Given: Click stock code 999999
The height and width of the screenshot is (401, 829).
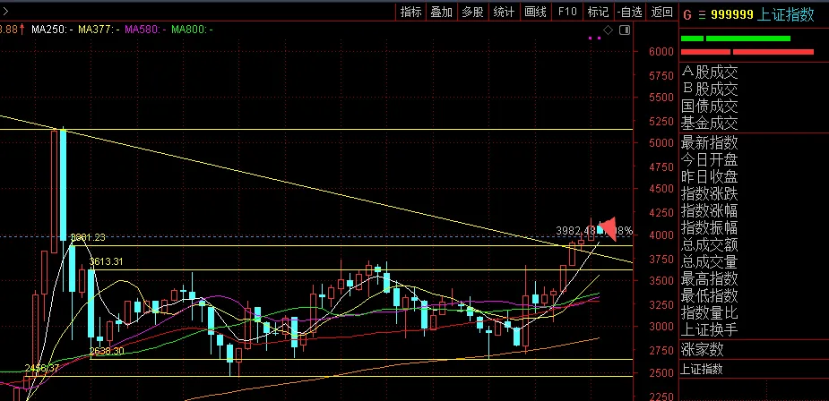Looking at the screenshot, I should [731, 15].
